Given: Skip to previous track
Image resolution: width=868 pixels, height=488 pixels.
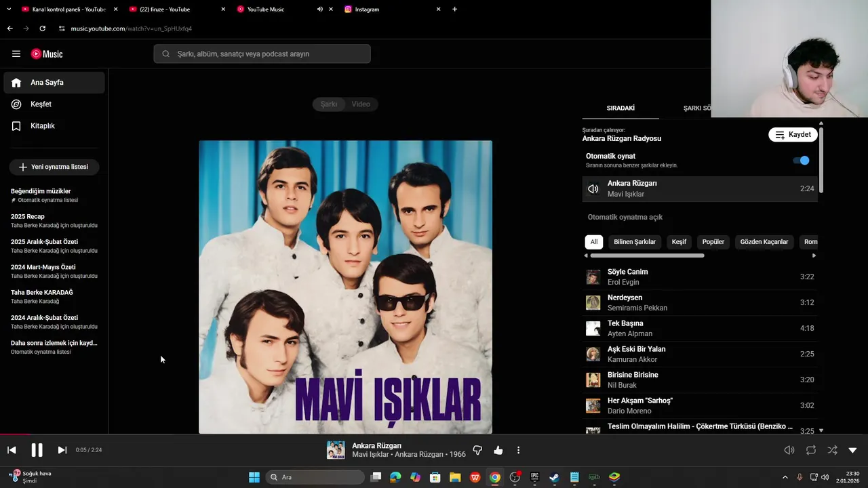Looking at the screenshot, I should coord(12,450).
